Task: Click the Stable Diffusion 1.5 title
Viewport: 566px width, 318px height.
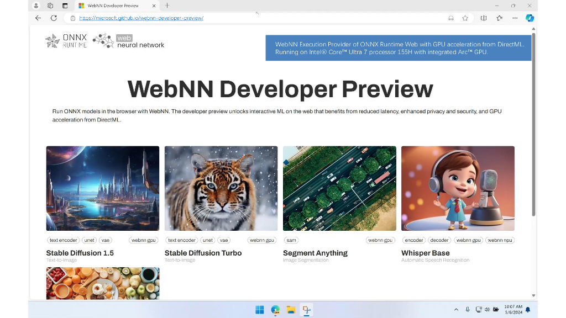Action: point(80,253)
